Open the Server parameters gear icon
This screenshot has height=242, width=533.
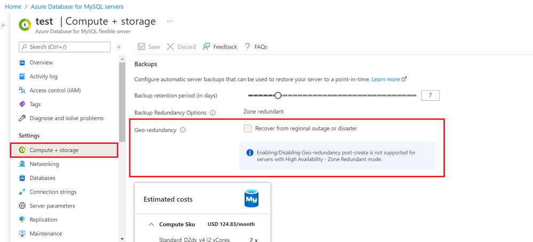[x=22, y=206]
